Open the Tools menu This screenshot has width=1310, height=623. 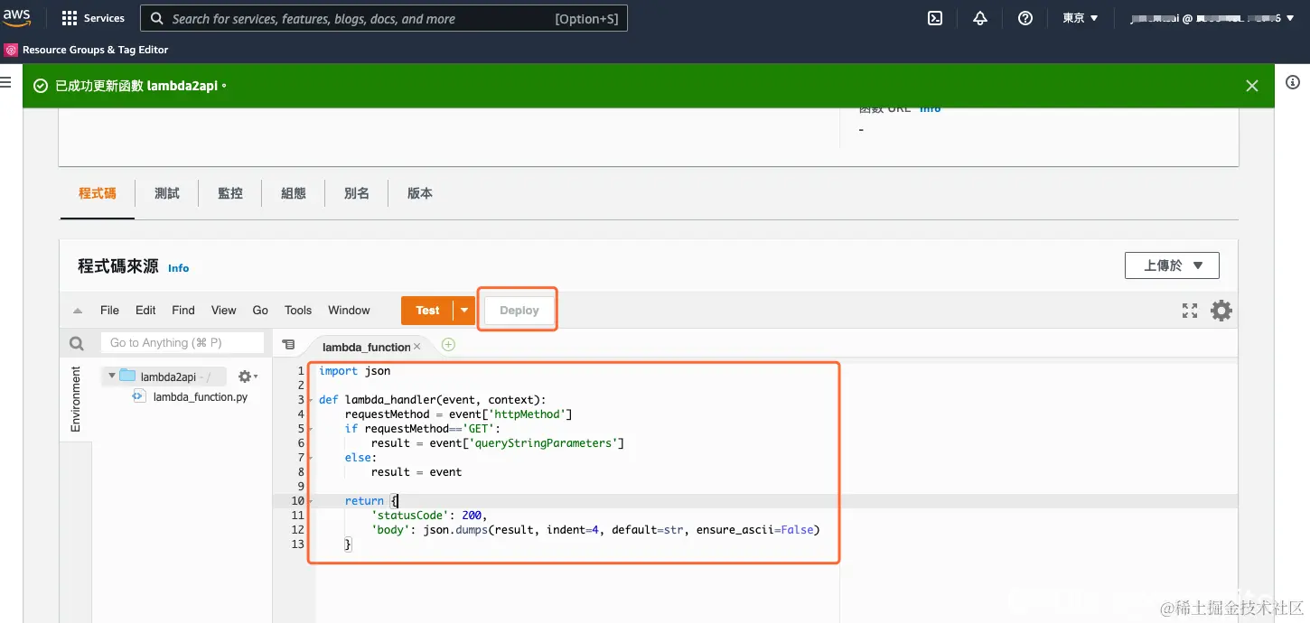[298, 310]
